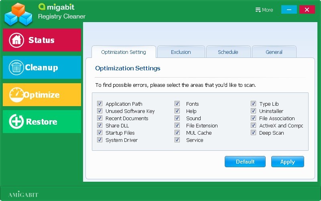The width and height of the screenshot is (321, 201).
Task: Click the plus-arrow Restore icon
Action: [16, 122]
